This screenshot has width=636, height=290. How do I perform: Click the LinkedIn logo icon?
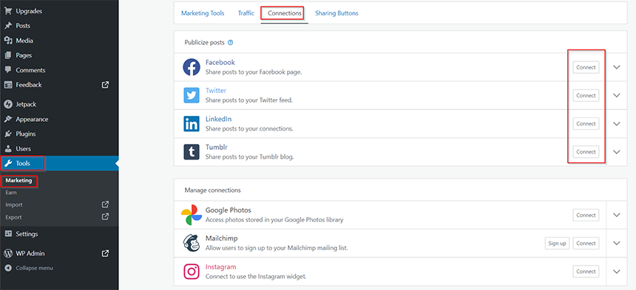pos(191,124)
